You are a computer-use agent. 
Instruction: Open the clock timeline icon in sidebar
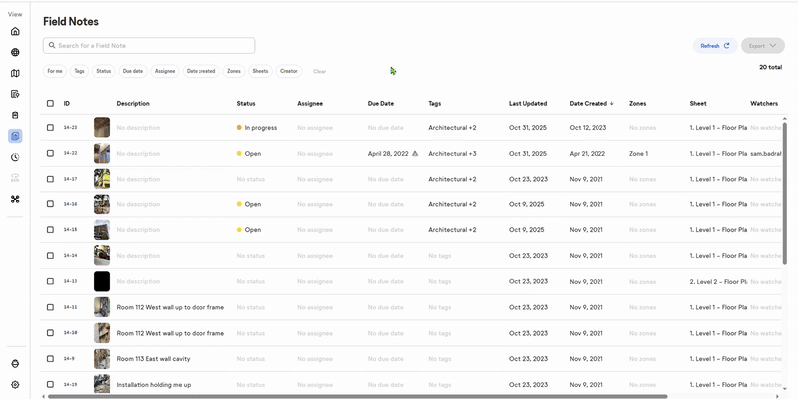coord(15,157)
